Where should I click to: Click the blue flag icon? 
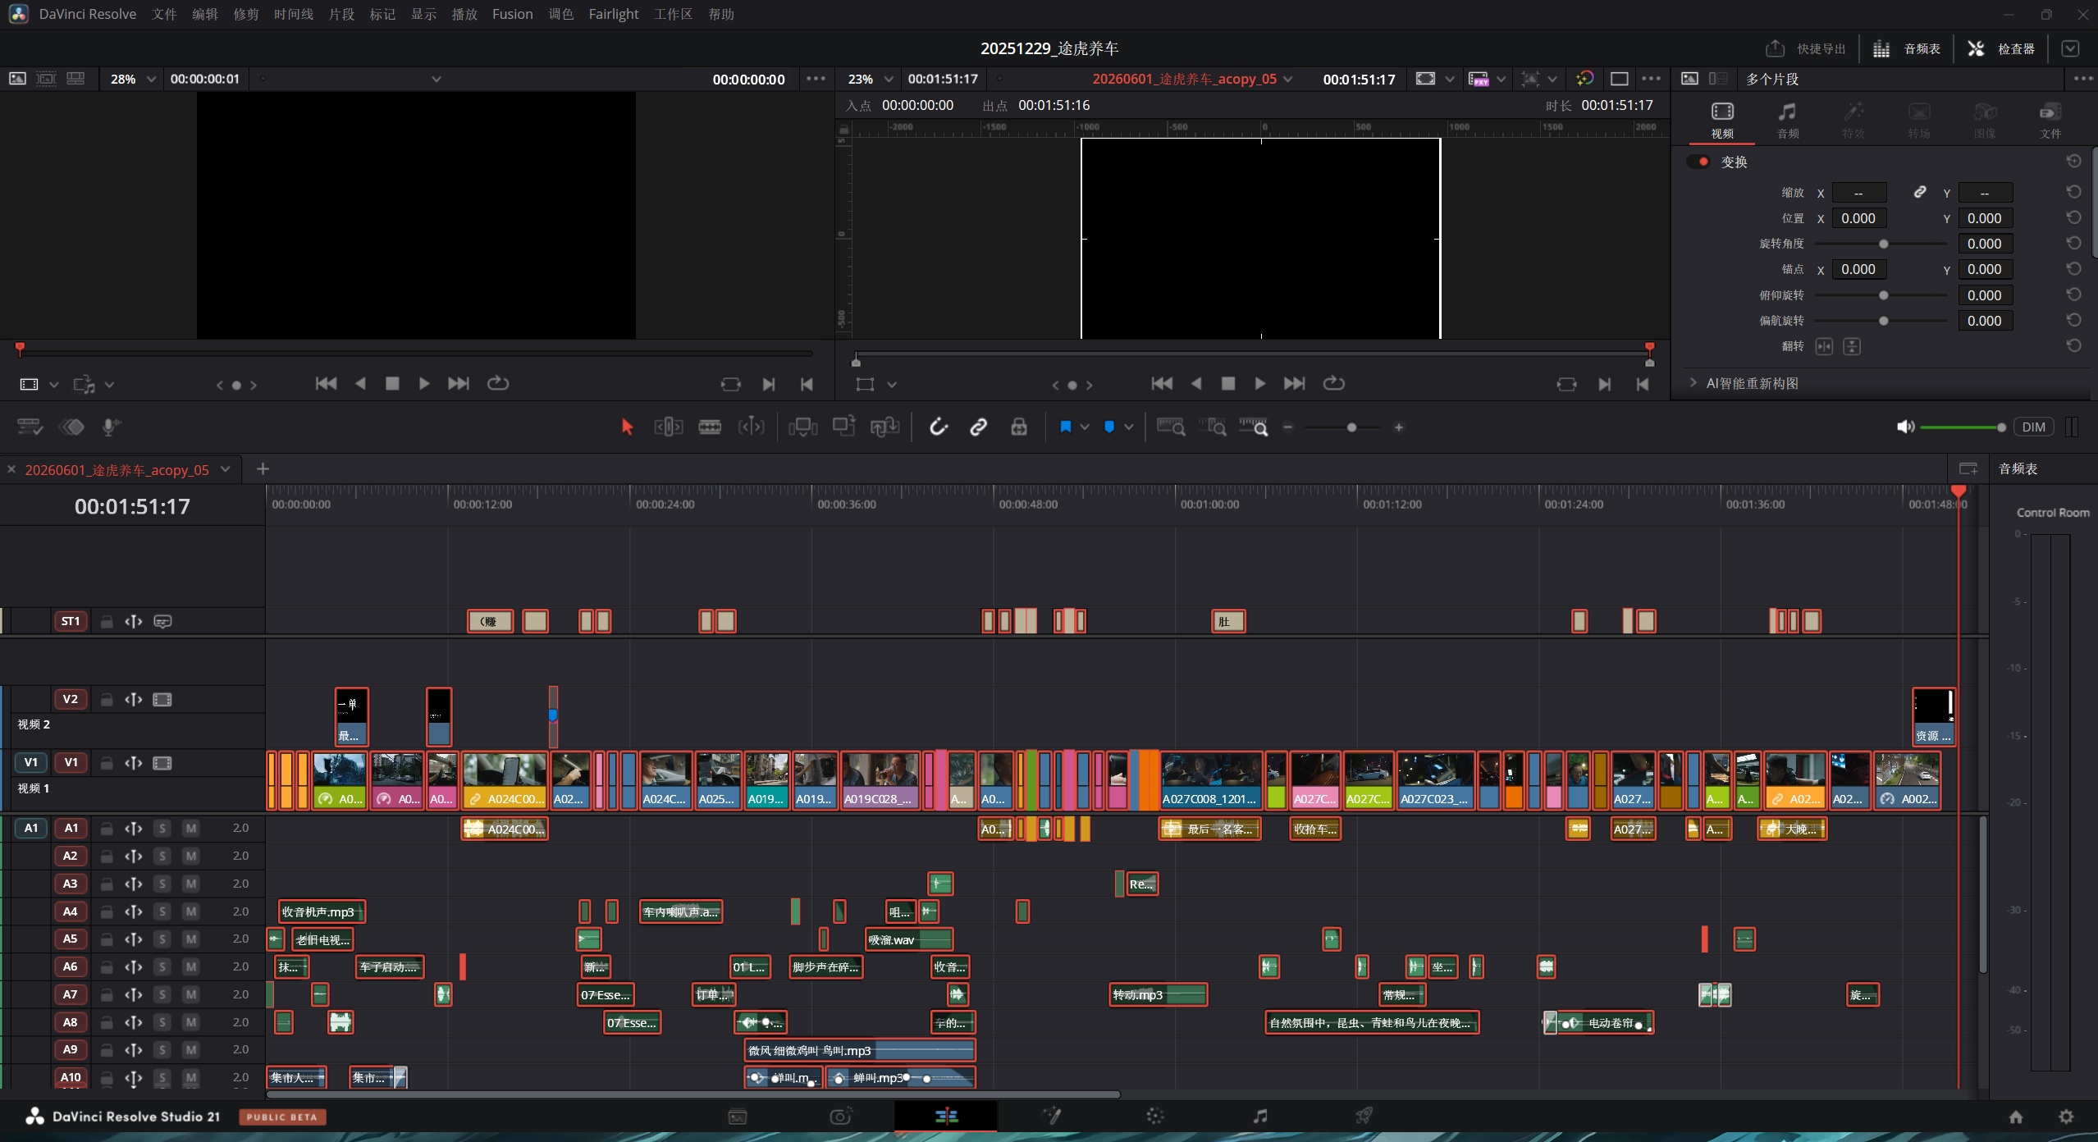tap(1065, 427)
